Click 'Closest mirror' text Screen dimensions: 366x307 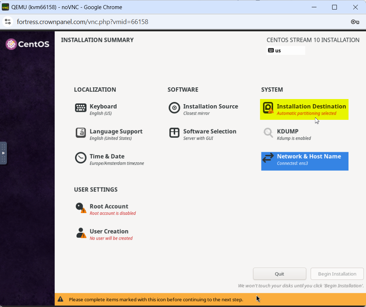[196, 114]
